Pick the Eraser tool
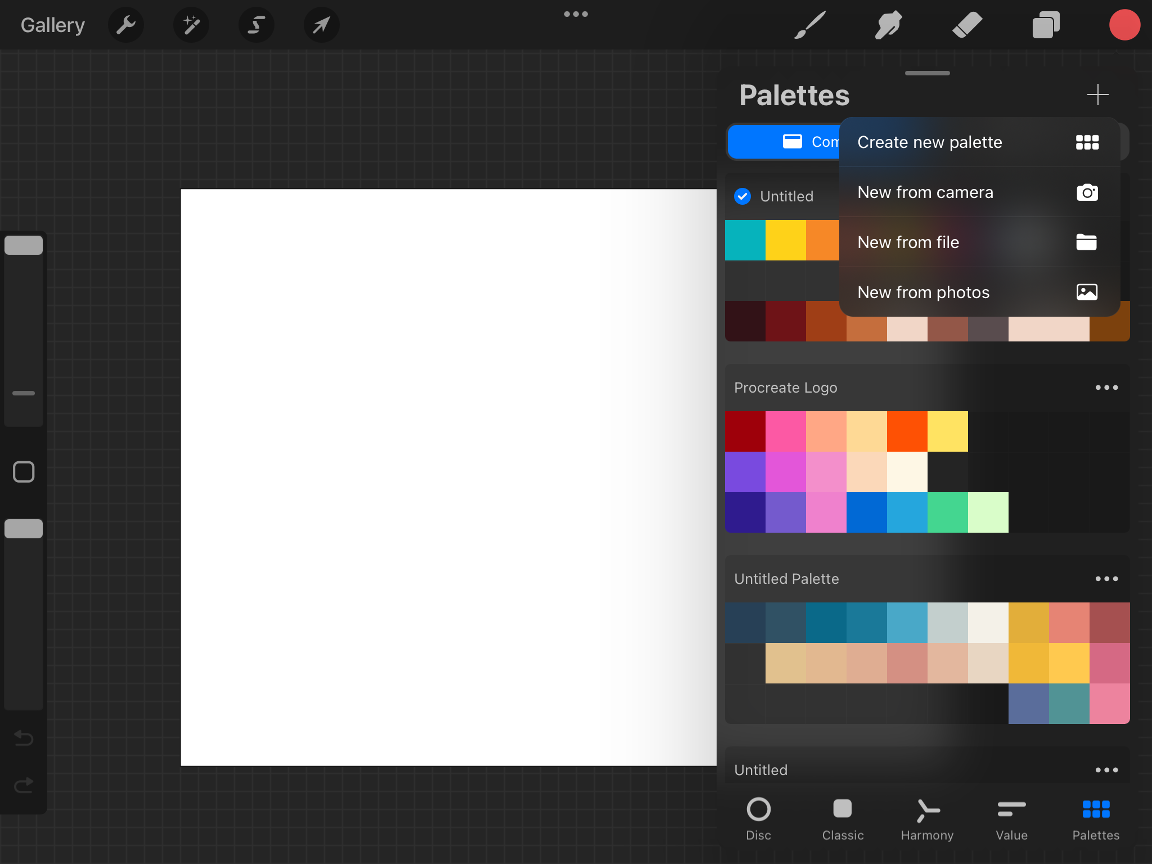1152x864 pixels. click(967, 25)
